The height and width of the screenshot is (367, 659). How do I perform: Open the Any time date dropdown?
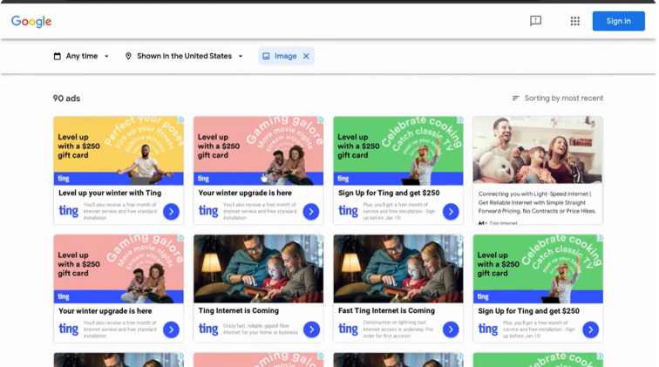tap(81, 56)
